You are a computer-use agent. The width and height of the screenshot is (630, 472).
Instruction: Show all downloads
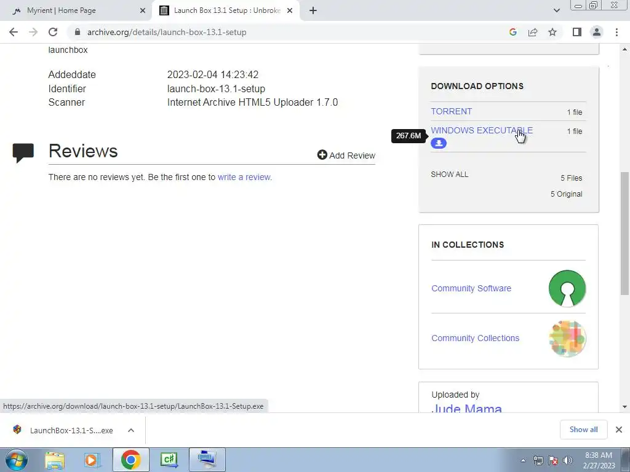583,430
